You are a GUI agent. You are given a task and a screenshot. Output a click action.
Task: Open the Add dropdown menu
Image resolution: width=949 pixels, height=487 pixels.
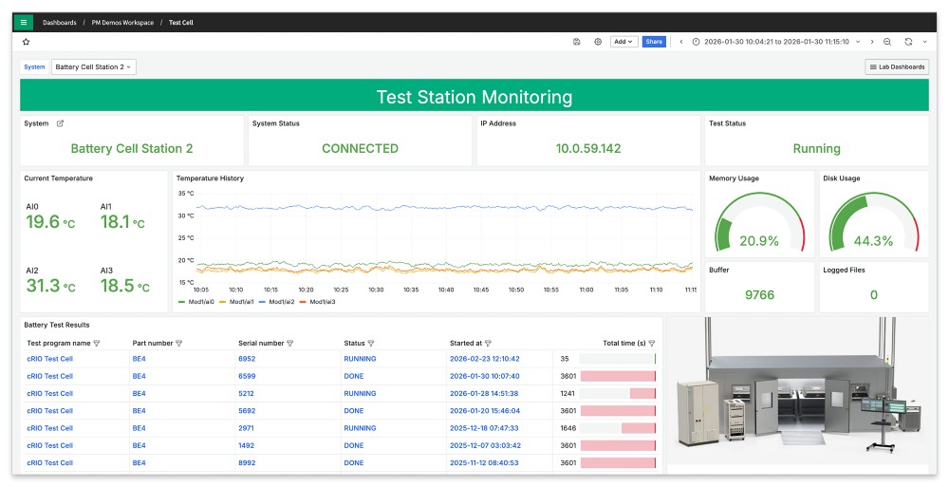click(623, 42)
